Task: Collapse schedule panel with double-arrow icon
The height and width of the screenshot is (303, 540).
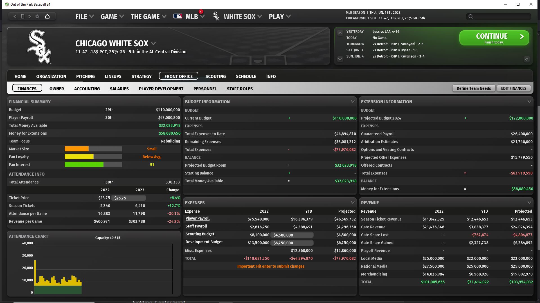Action: (526, 59)
